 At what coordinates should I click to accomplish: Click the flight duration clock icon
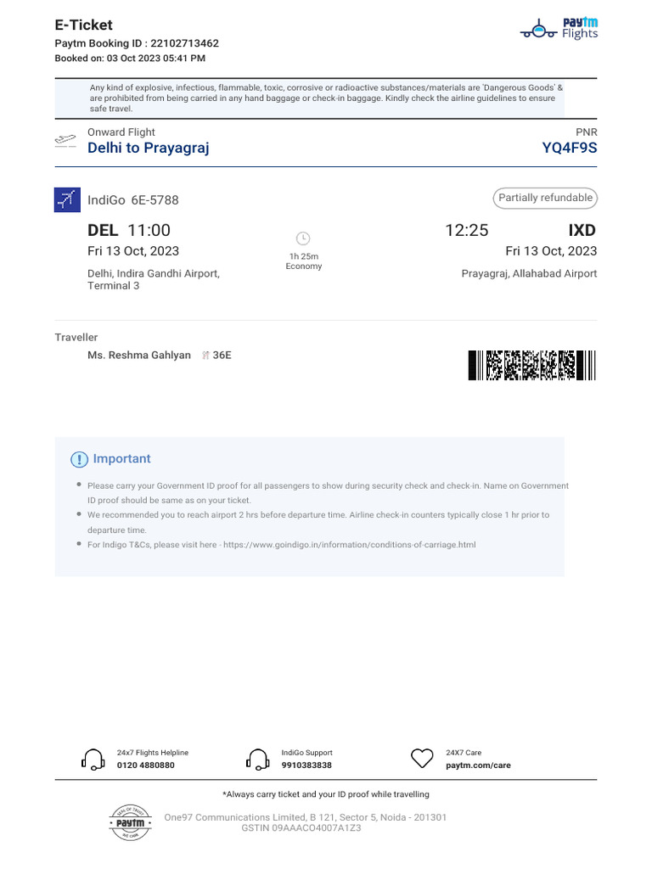tap(303, 238)
